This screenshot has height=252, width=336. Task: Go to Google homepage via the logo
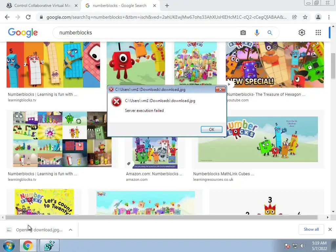pyautogui.click(x=23, y=32)
